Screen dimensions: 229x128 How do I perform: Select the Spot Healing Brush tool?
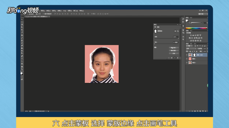pyautogui.click(x=22, y=35)
